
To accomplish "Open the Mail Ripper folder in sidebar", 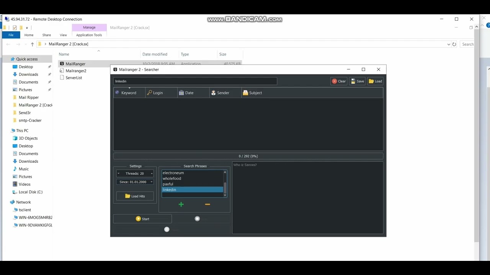I will tap(29, 97).
